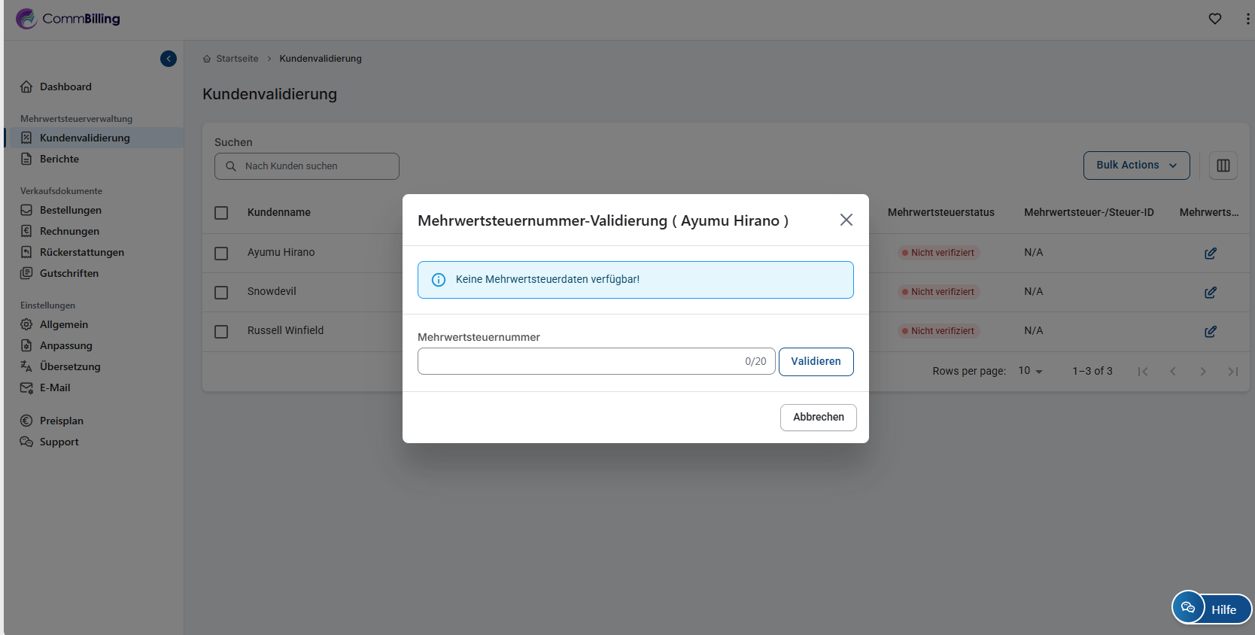The width and height of the screenshot is (1255, 635).
Task: Close the validation dialog with X
Action: [x=846, y=220]
